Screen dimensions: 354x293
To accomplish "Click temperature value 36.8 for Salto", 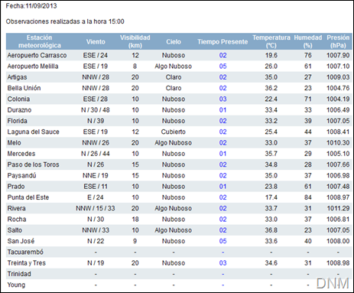I will (271, 230).
